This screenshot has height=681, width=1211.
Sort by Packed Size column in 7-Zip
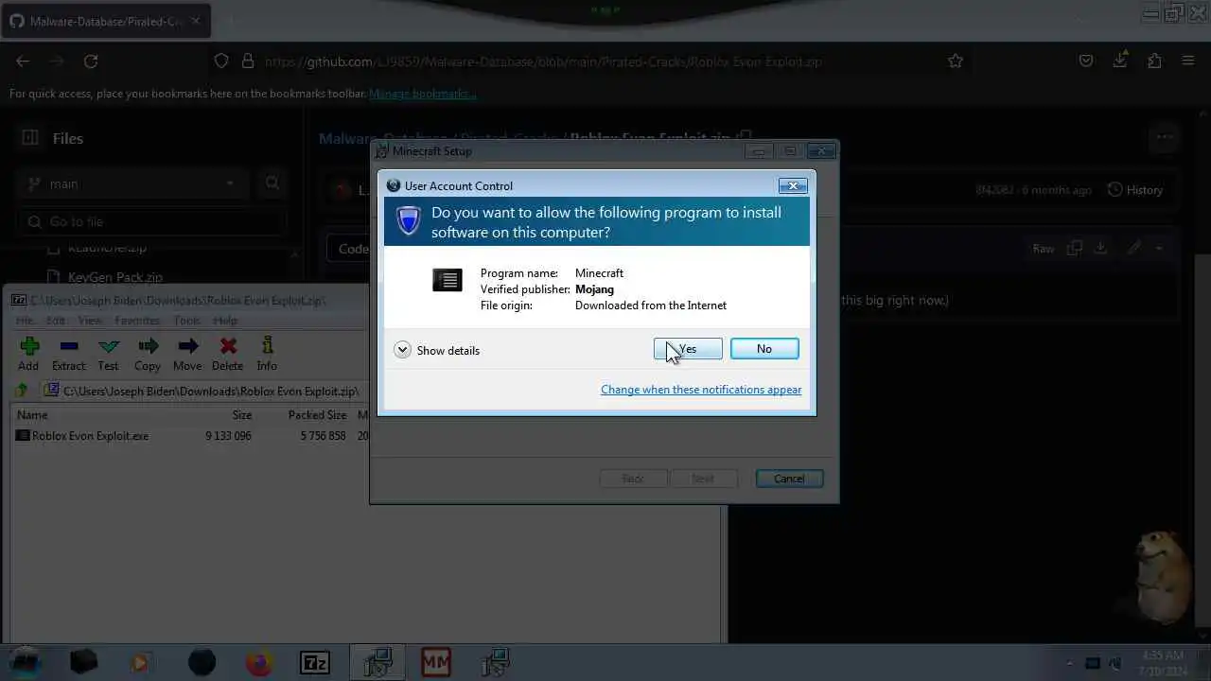pyautogui.click(x=317, y=415)
